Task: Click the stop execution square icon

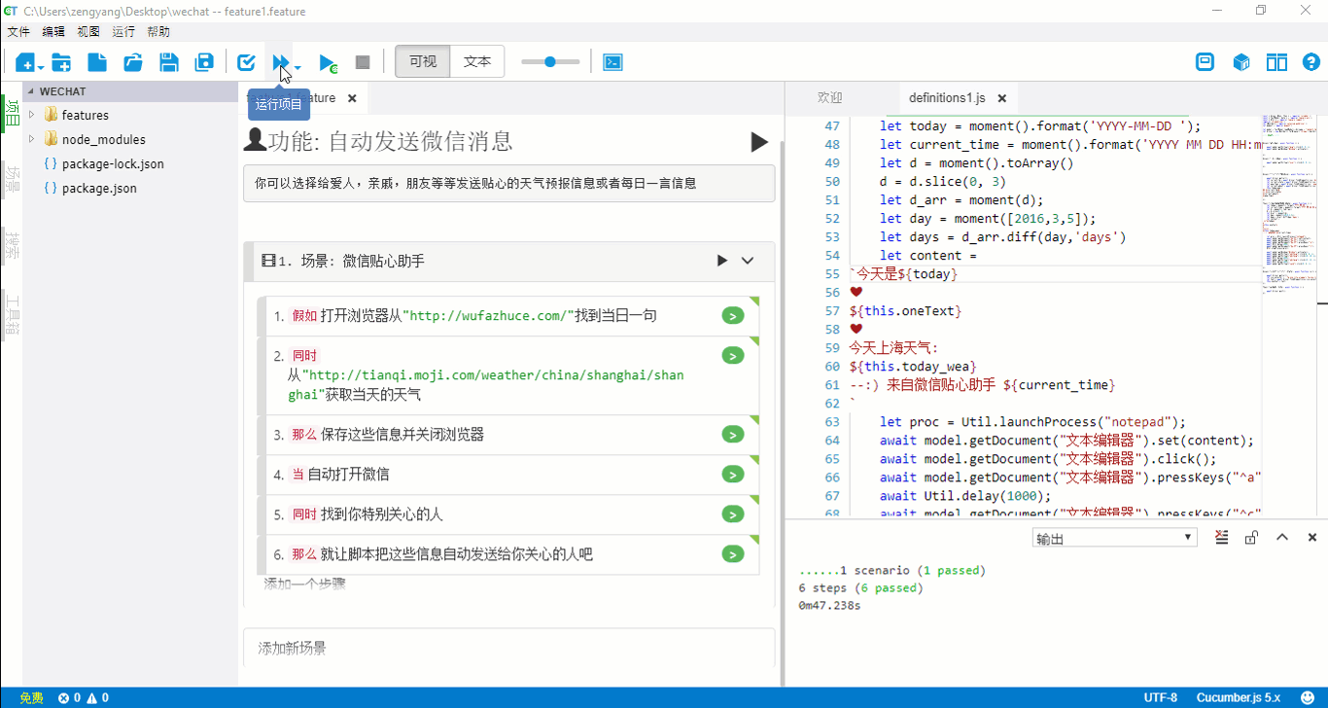Action: click(x=363, y=62)
